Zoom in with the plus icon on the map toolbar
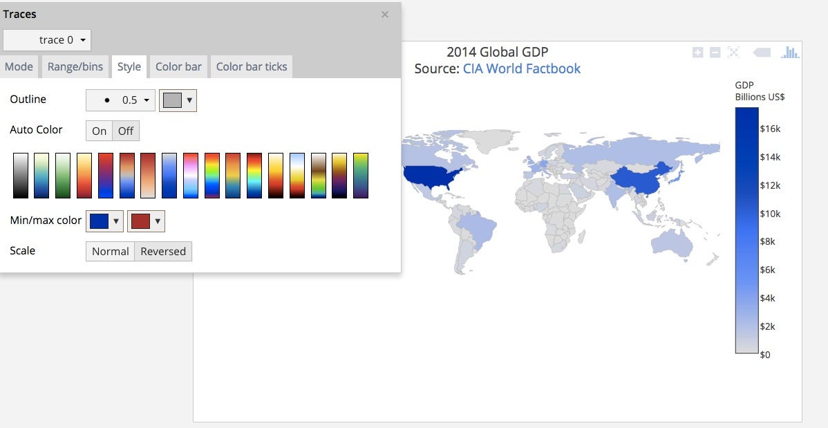This screenshot has width=828, height=428. pyautogui.click(x=697, y=53)
